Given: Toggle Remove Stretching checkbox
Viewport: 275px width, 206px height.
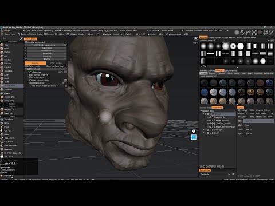Looking at the screenshot, I should [45, 34].
